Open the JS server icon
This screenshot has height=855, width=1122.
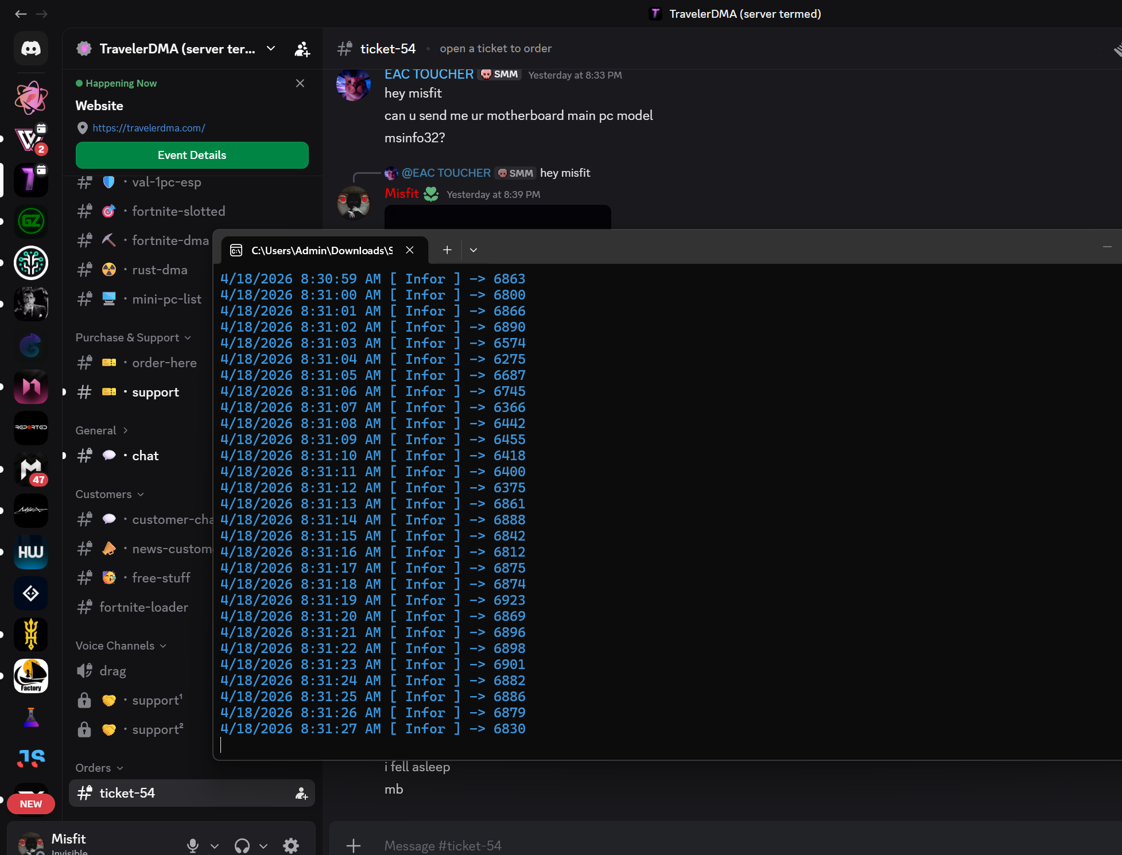pos(31,759)
